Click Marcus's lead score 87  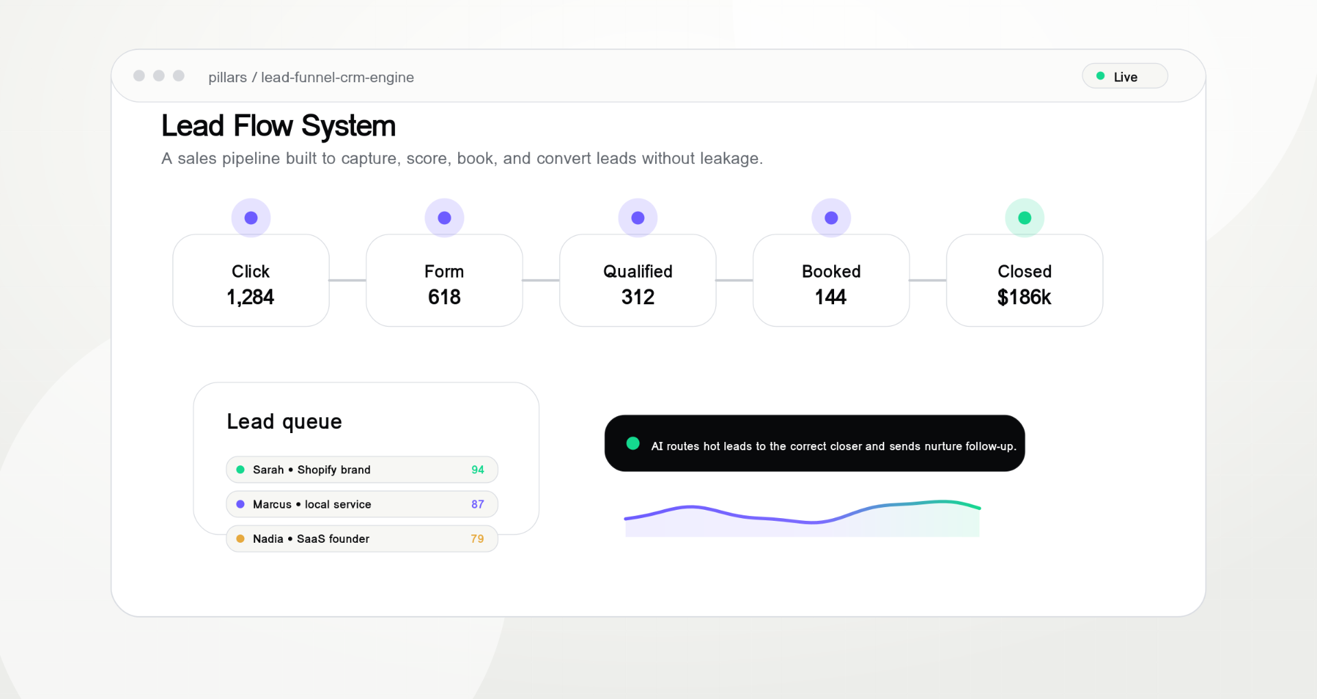(x=477, y=504)
